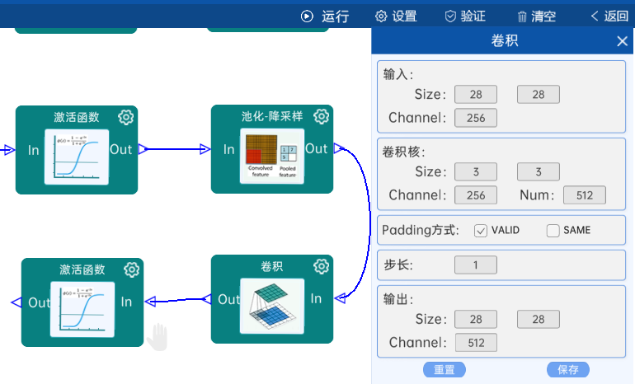Close the 卷积 properties panel

(x=622, y=41)
